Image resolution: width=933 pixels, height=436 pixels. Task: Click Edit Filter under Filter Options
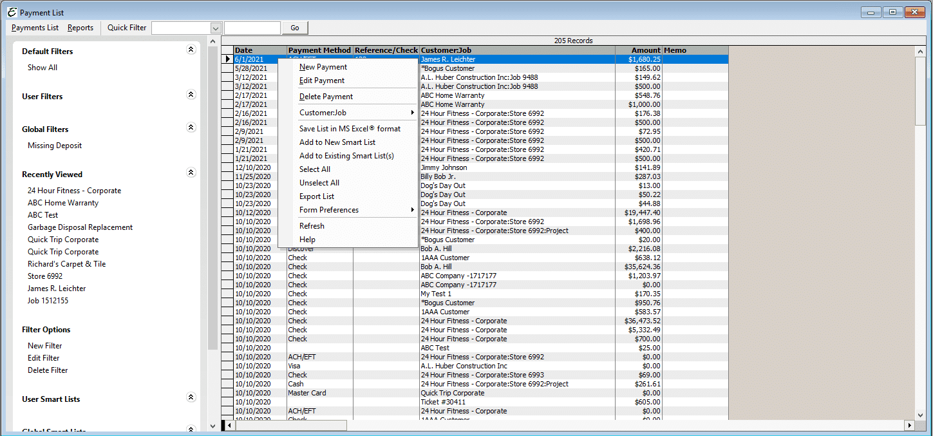click(43, 358)
